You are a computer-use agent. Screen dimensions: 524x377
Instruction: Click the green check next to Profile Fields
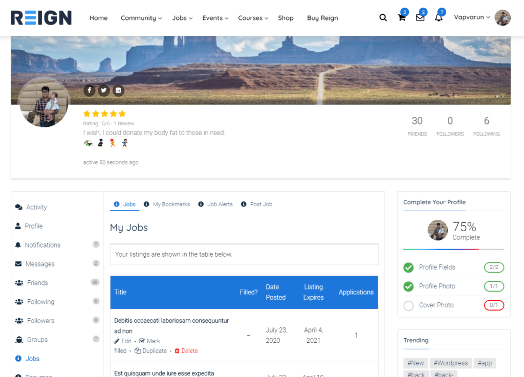(408, 268)
